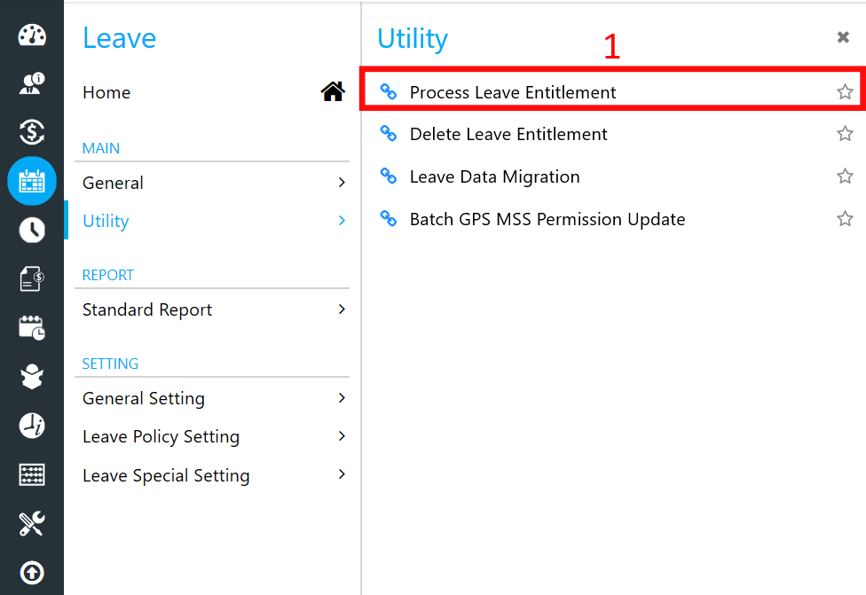
Task: Expand Standard Report submenu arrow
Action: [x=342, y=309]
